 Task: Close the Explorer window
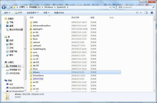click(x=152, y=2)
